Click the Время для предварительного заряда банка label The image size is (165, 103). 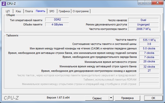pos(100,57)
